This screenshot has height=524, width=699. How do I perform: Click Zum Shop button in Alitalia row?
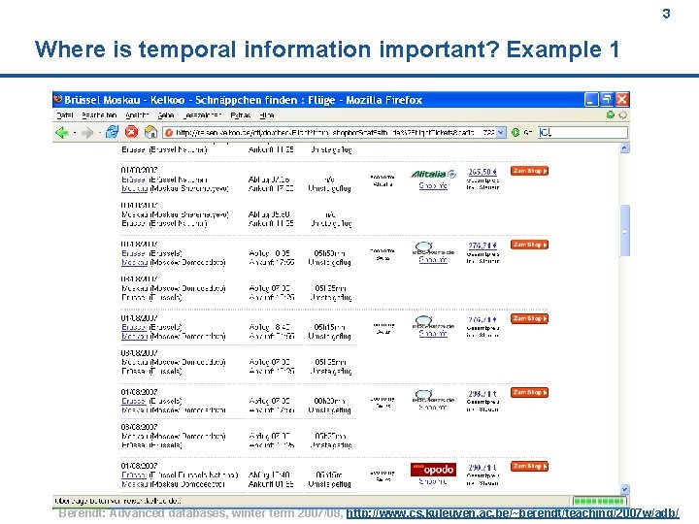[x=529, y=171]
